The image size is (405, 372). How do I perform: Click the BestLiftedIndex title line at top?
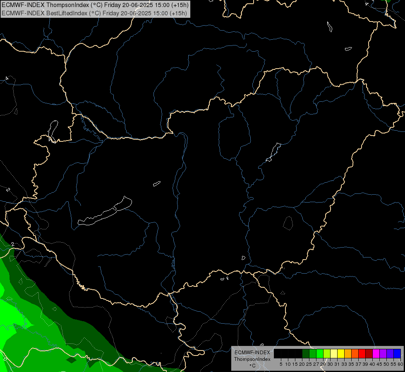tap(94, 13)
